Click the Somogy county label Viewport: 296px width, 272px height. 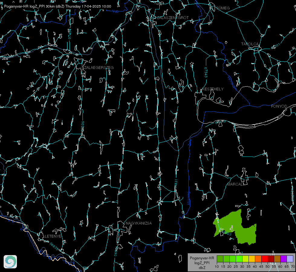point(188,199)
